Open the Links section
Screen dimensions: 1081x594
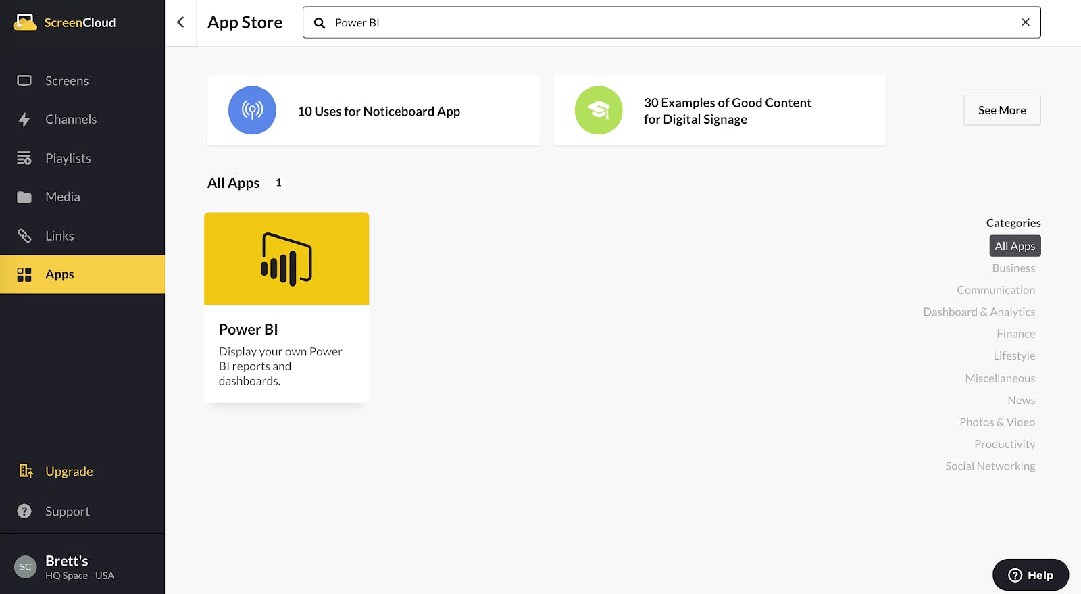pos(82,236)
